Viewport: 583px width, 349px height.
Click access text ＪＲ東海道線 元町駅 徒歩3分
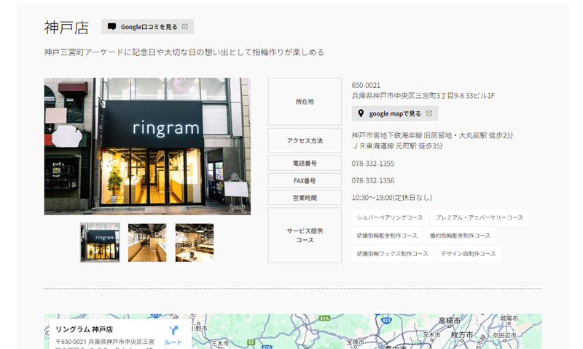tap(397, 146)
